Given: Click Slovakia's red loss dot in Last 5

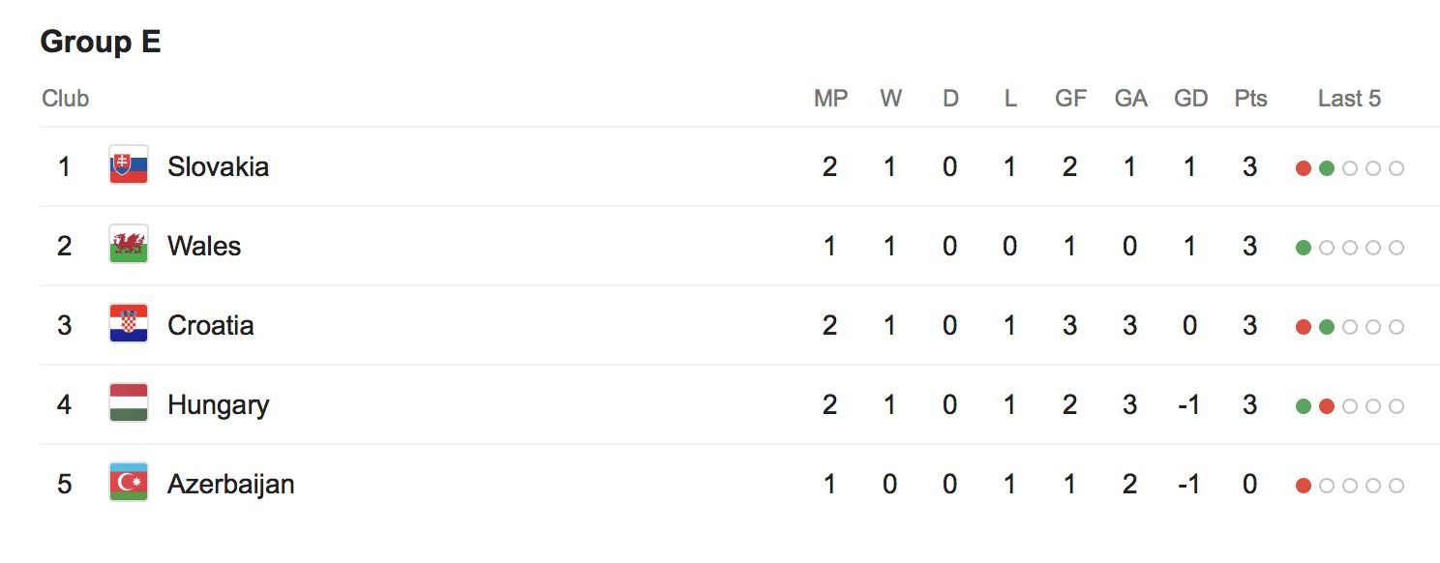Looking at the screenshot, I should 1304,168.
